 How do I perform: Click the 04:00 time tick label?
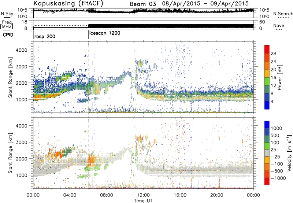tap(70, 195)
